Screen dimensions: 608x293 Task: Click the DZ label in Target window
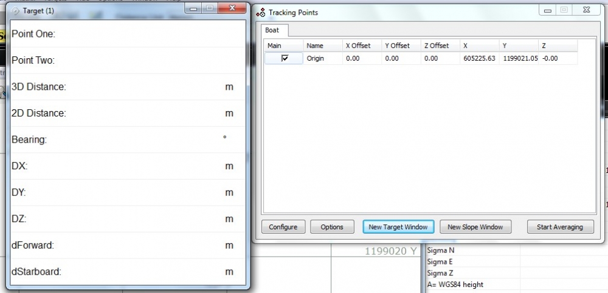(19, 218)
